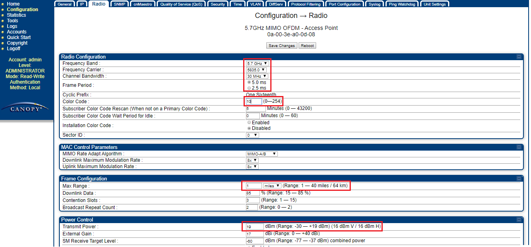The width and height of the screenshot is (531, 247).
Task: Open the Statistics link in the sidebar
Action: click(x=16, y=15)
